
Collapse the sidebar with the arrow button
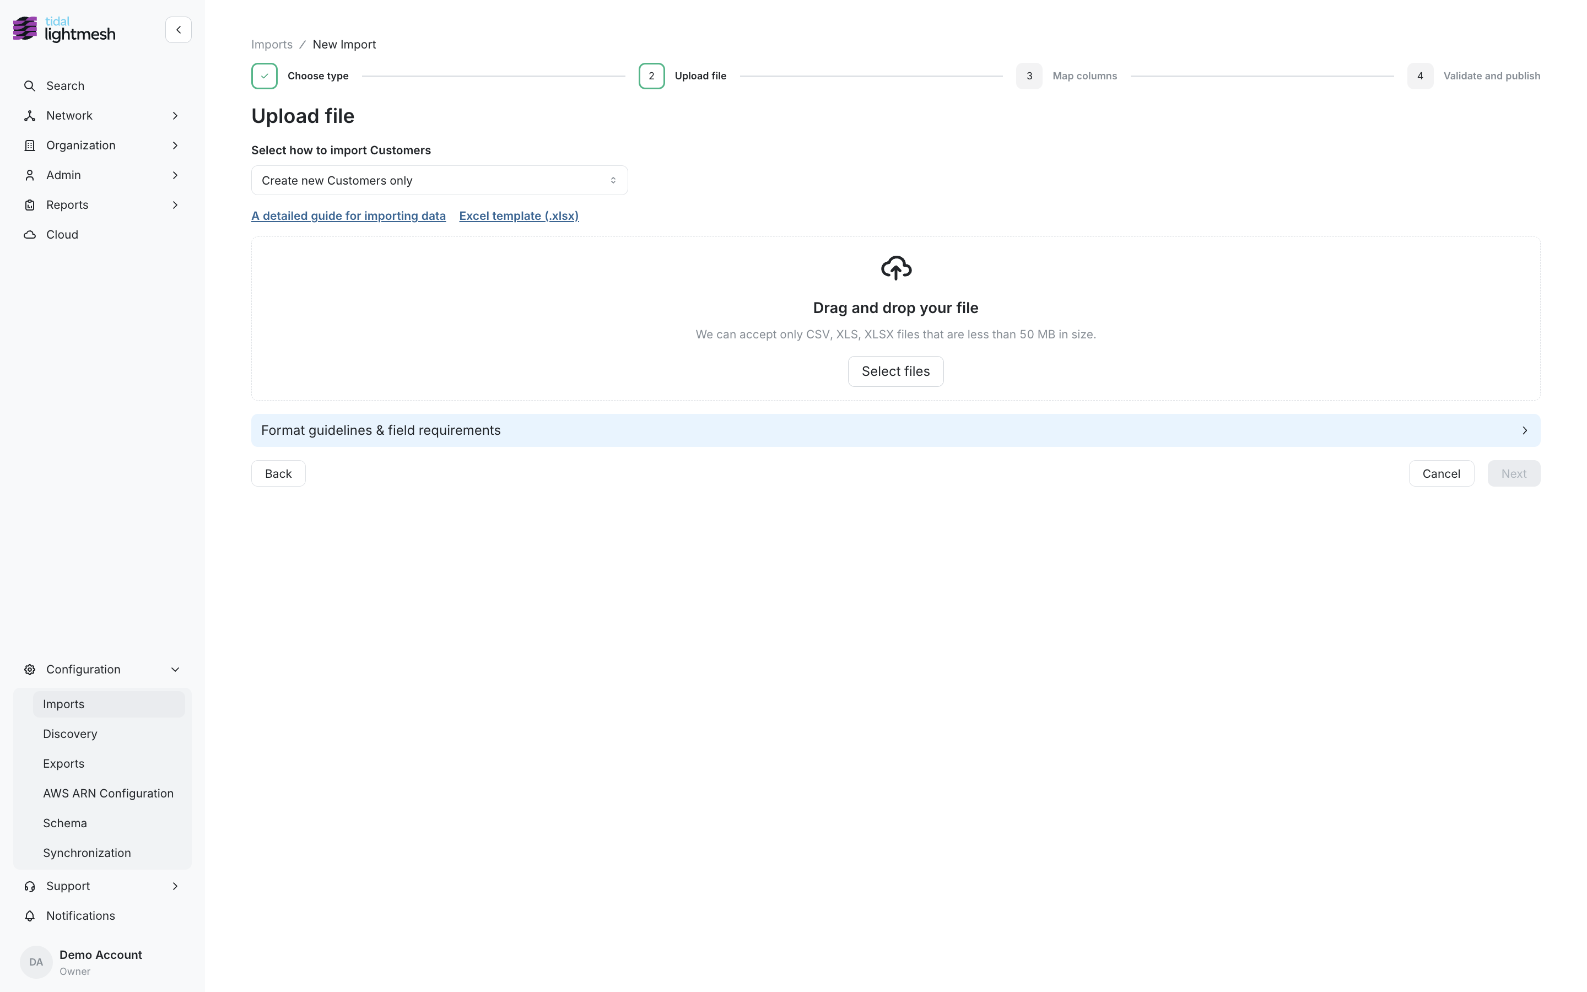179,30
